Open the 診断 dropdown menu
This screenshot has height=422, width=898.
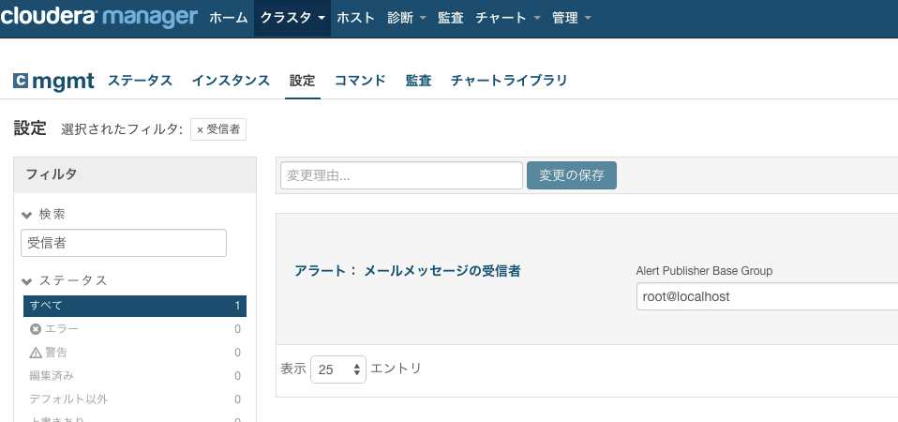[x=407, y=18]
